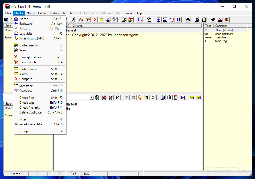The height and width of the screenshot is (179, 255).
Task: Click the blue down-arrow page toolbar icon
Action: click(x=165, y=20)
